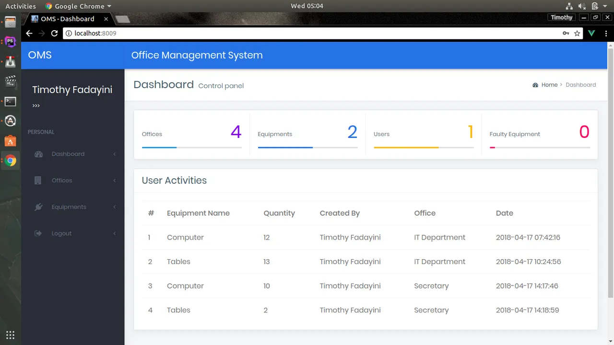
Task: View site information icon before localhost
Action: pos(68,33)
